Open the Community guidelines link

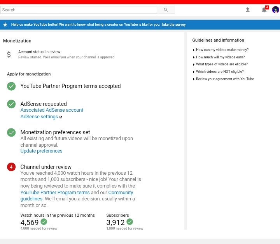click(77, 196)
